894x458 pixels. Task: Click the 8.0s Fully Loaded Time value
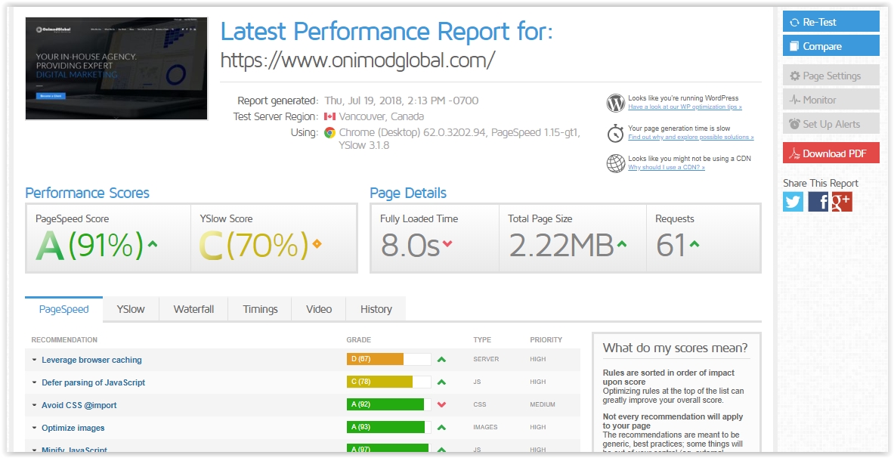[410, 246]
